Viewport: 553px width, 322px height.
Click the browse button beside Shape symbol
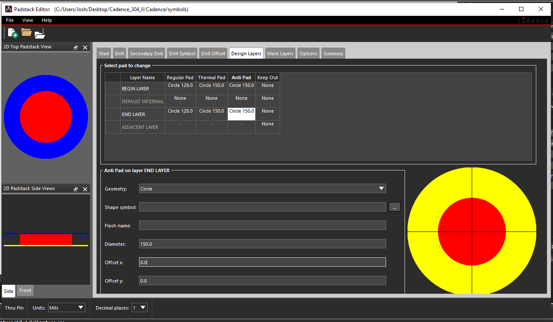coord(395,207)
